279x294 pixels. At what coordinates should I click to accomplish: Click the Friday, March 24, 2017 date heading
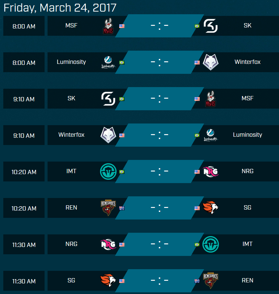coord(60,8)
